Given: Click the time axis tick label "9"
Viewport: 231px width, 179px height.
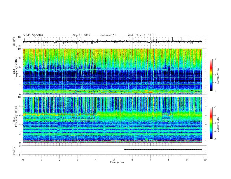Looking at the screenshot, I should [187, 160].
